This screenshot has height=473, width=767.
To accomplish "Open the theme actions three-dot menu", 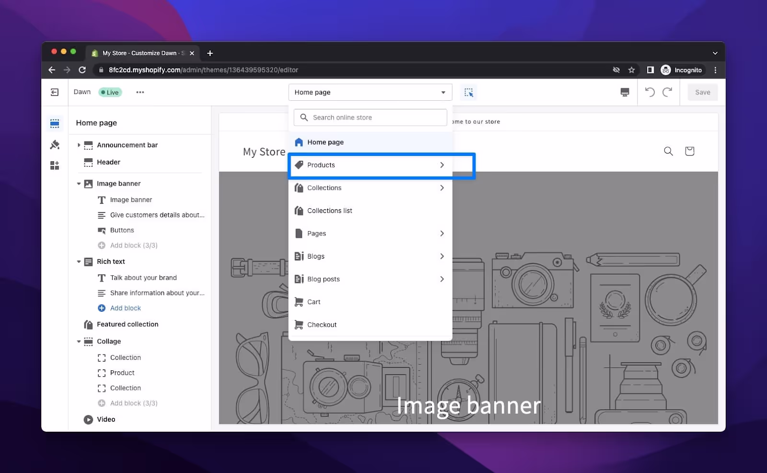I will (140, 92).
